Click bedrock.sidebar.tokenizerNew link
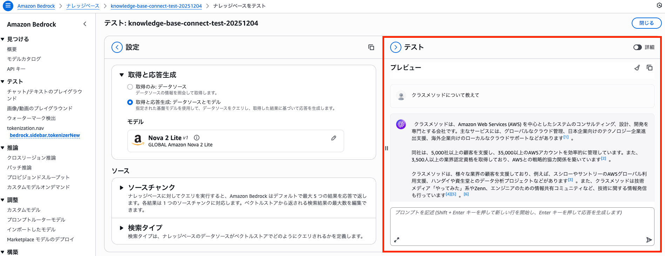The image size is (665, 256). (x=45, y=135)
